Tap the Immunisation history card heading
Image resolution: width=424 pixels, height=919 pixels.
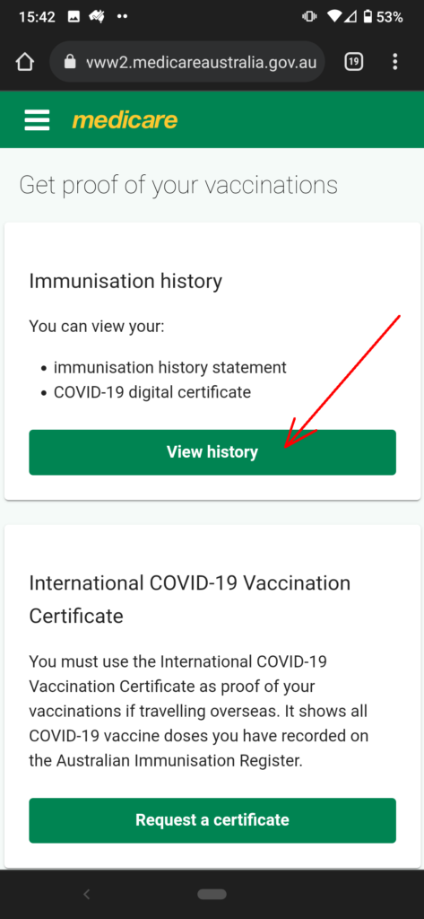tap(125, 281)
